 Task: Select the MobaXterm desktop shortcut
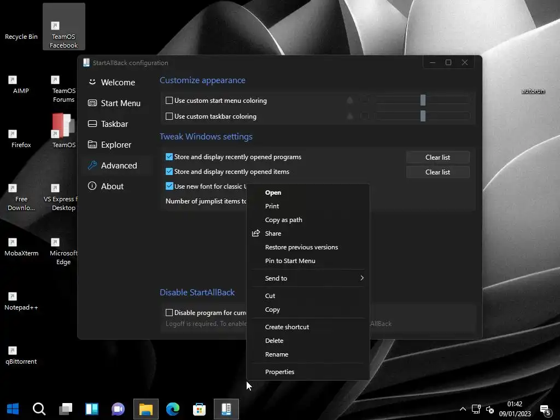(21, 247)
